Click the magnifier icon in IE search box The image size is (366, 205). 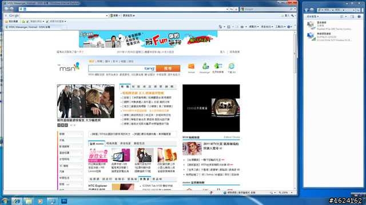tap(291, 9)
